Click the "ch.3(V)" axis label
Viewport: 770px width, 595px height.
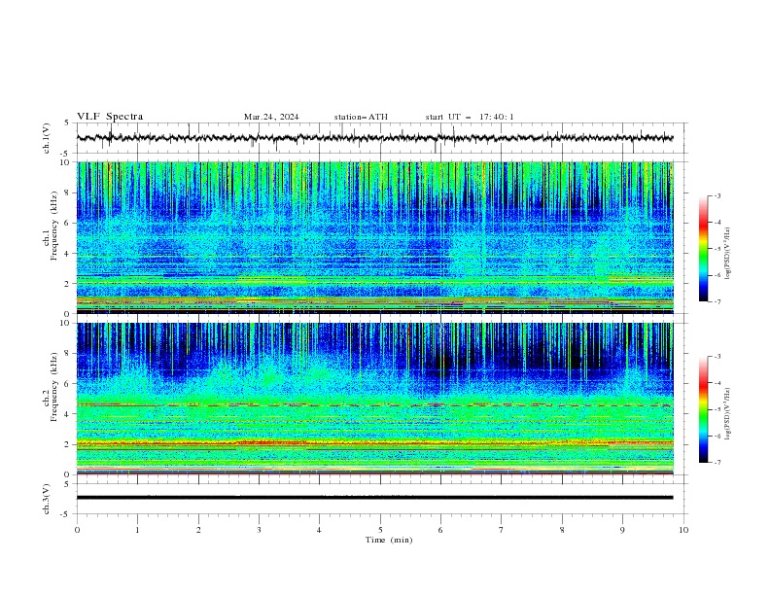47,499
